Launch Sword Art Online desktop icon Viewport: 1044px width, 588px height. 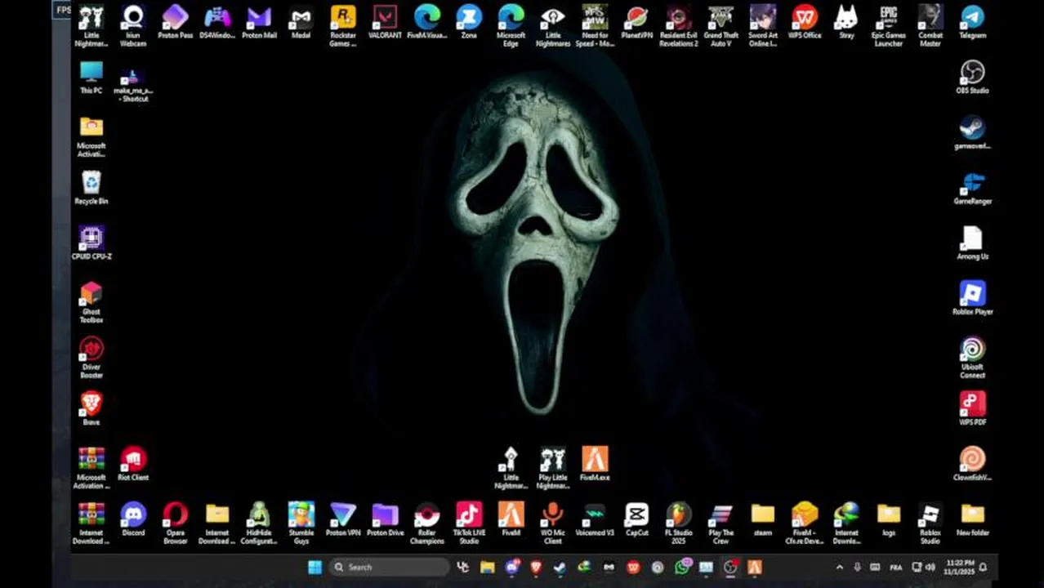coord(763,25)
